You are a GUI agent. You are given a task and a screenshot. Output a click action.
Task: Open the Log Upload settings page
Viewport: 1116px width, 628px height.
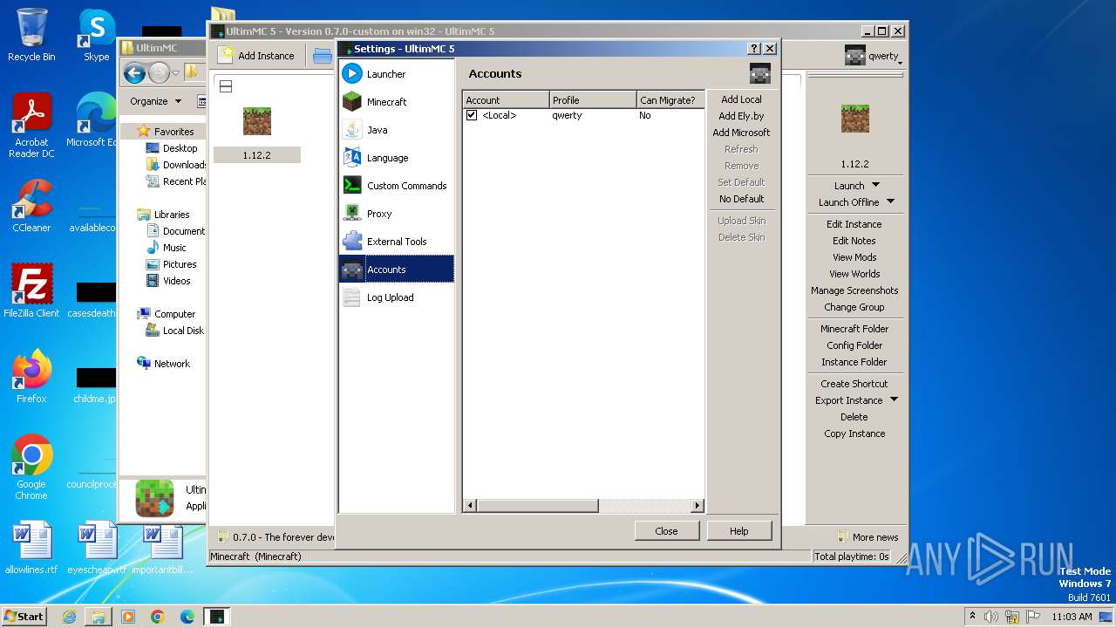pyautogui.click(x=397, y=297)
